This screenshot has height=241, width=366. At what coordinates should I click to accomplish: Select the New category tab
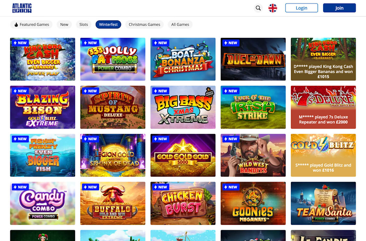64,24
